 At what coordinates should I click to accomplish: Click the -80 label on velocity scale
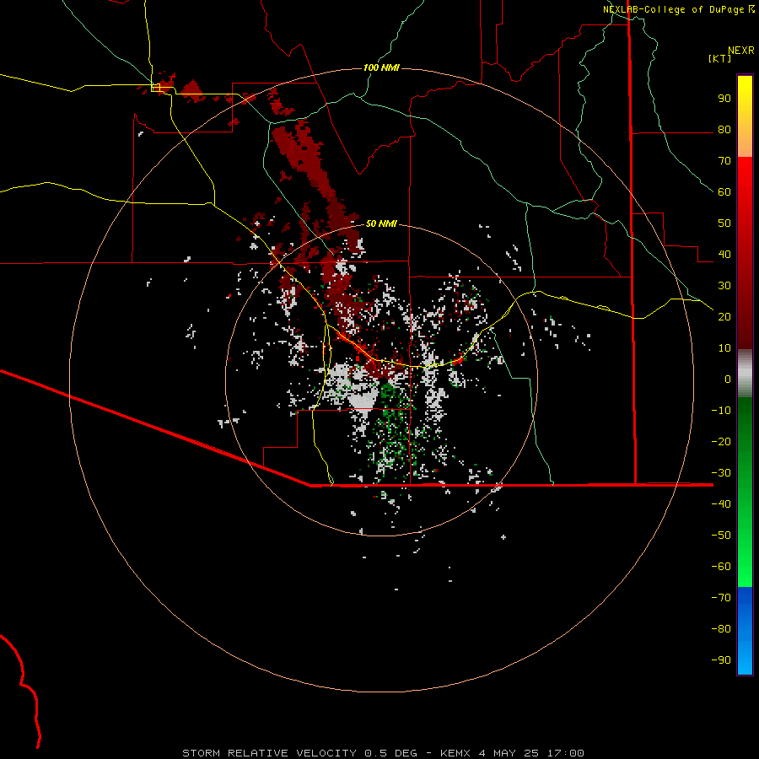[721, 629]
